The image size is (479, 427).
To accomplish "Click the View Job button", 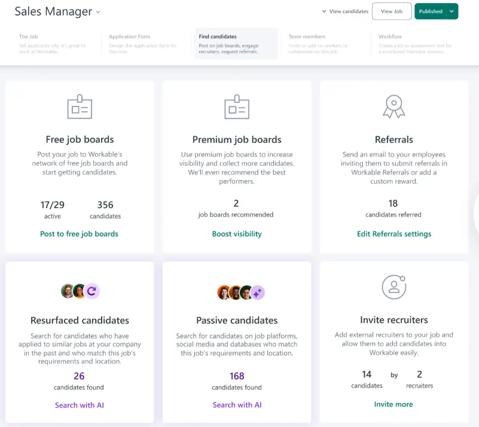I will click(392, 11).
